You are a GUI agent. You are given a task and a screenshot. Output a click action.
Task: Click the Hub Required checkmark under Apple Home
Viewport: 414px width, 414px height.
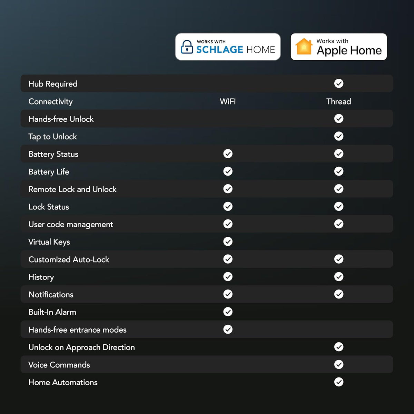339,83
